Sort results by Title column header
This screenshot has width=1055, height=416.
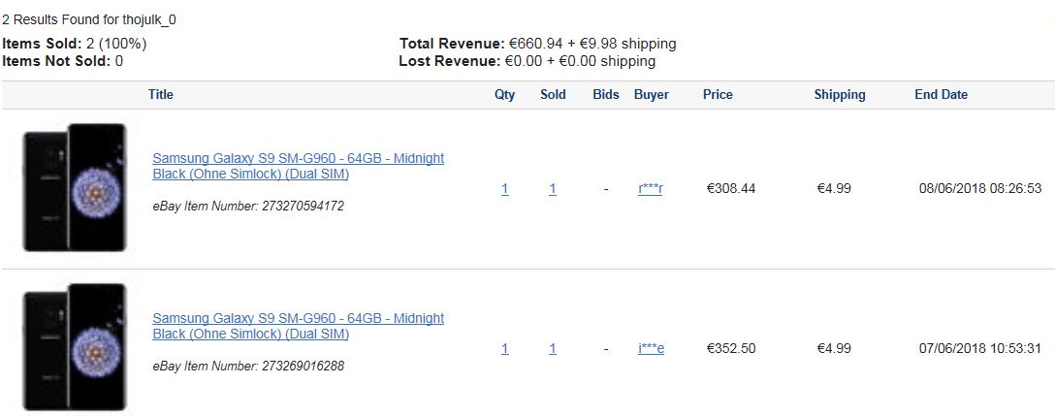[161, 95]
